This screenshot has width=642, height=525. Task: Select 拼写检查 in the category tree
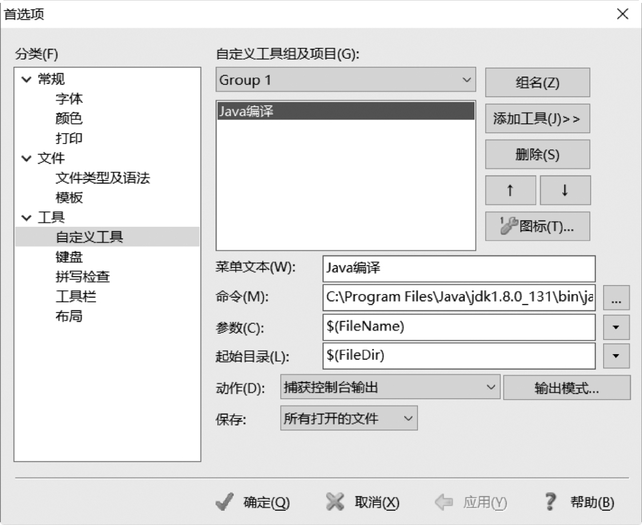(x=83, y=276)
